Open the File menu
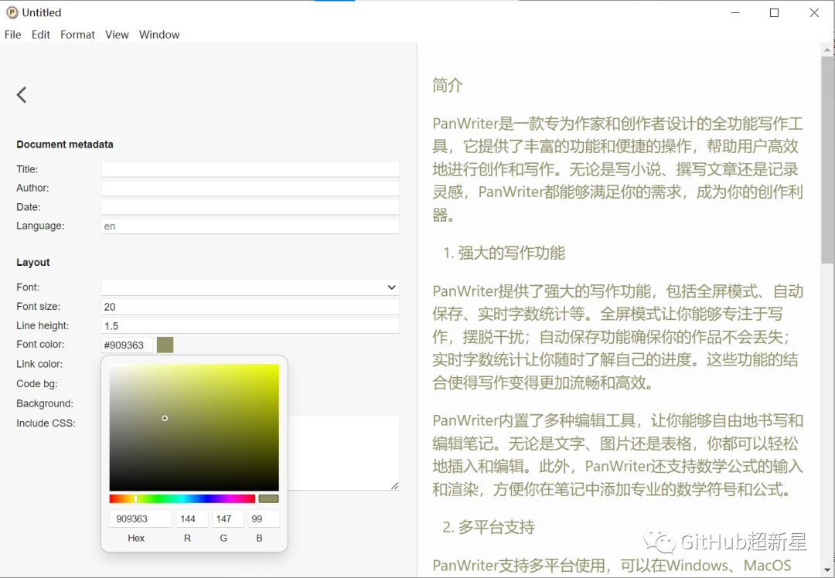The height and width of the screenshot is (578, 835). (12, 35)
